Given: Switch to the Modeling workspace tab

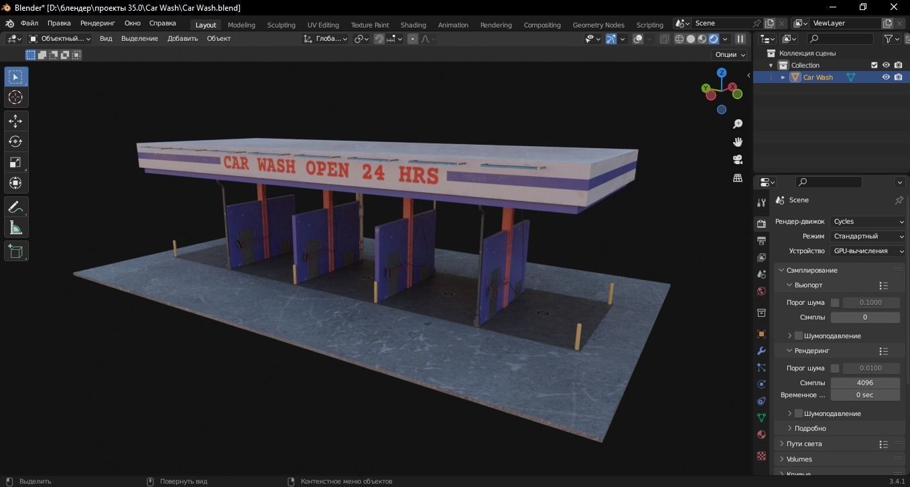Looking at the screenshot, I should [x=241, y=25].
